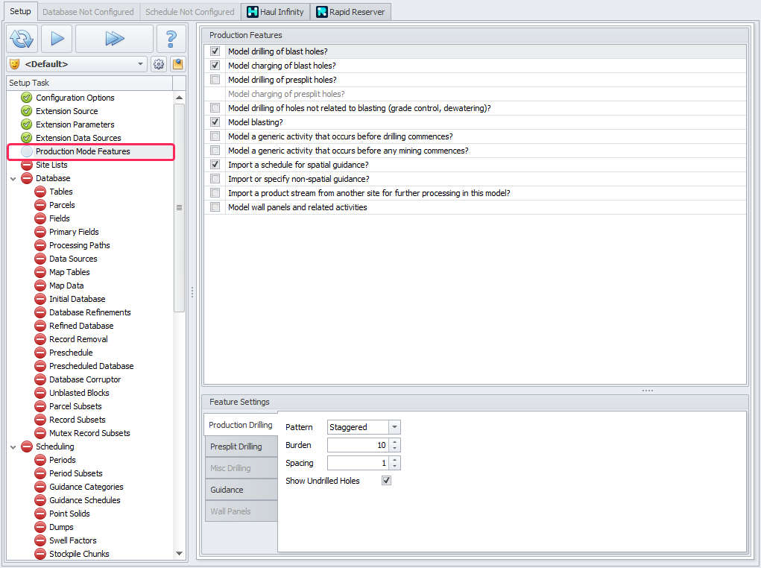The height and width of the screenshot is (568, 761).
Task: Click the Burden input field
Action: point(359,445)
